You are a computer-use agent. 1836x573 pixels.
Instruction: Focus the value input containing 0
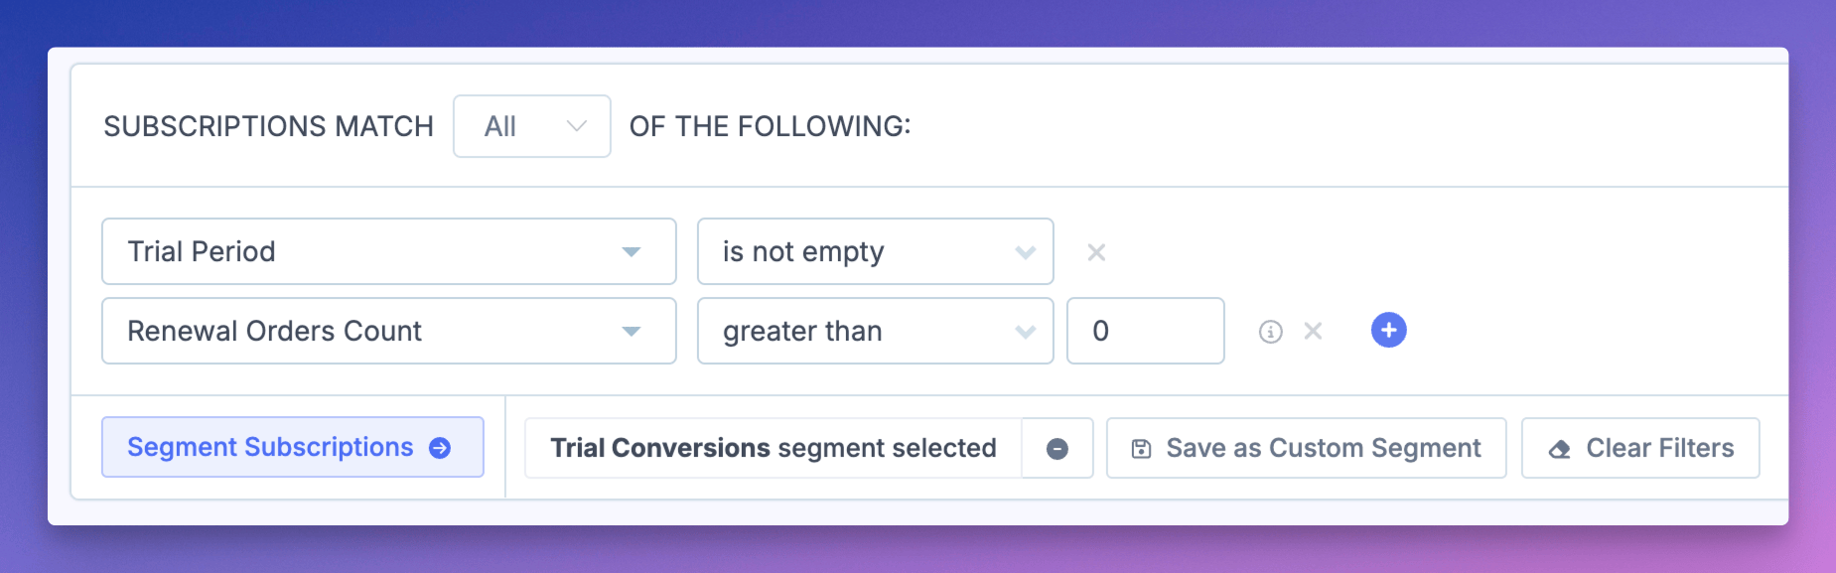pyautogui.click(x=1145, y=331)
